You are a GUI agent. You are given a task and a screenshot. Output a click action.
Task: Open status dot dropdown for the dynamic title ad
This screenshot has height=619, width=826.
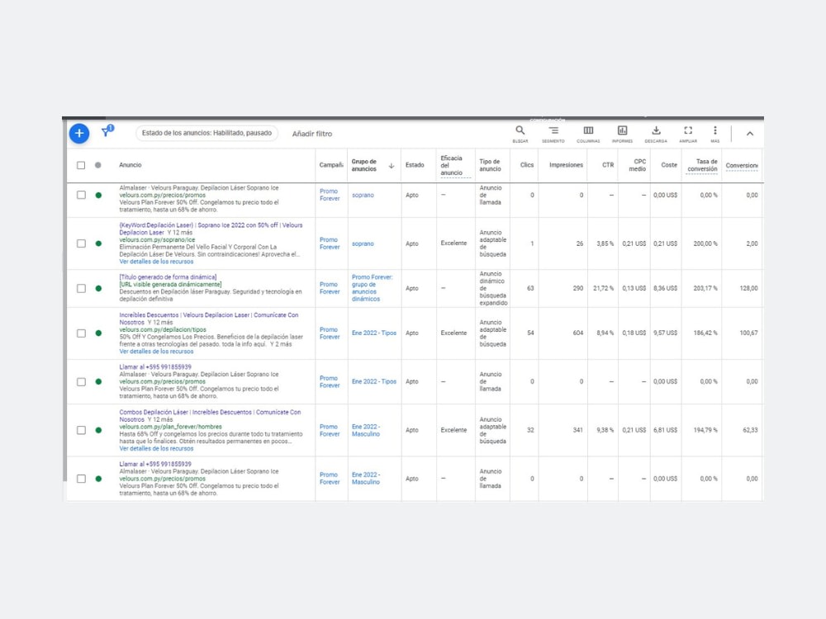98,288
